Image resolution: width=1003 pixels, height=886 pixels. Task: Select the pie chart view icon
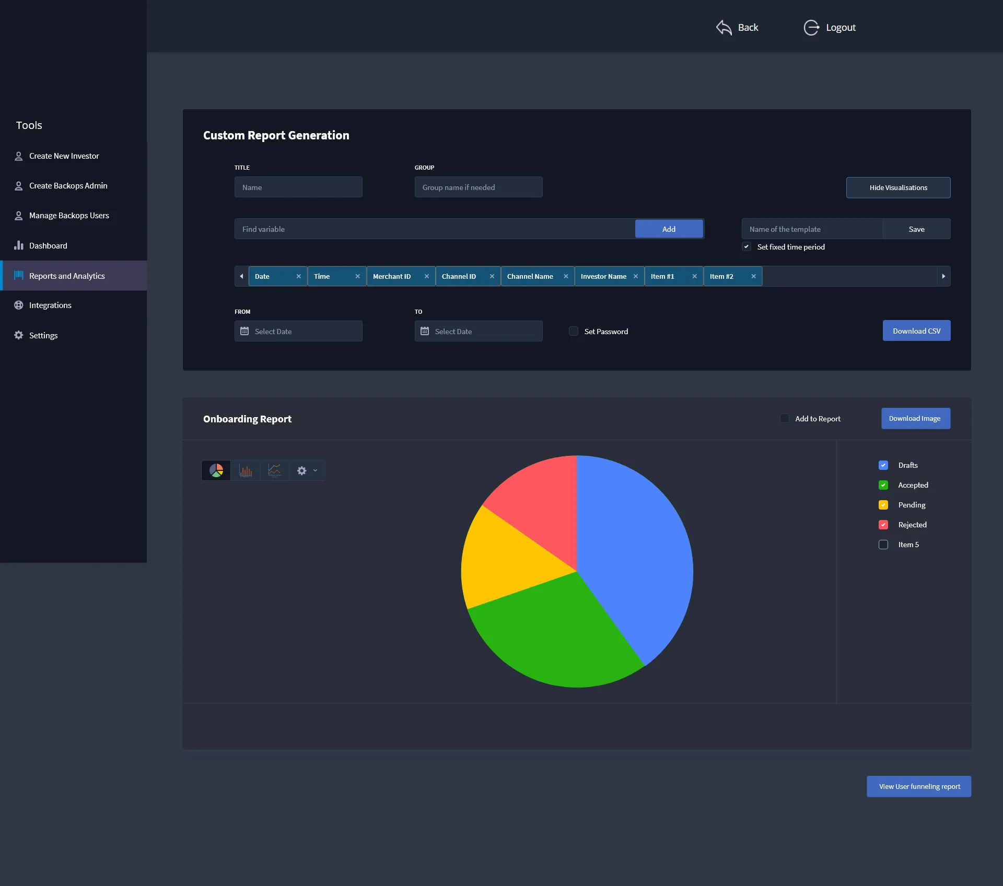216,470
